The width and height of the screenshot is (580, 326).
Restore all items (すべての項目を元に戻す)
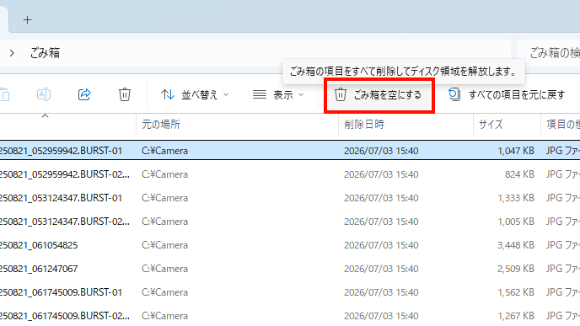click(x=507, y=95)
